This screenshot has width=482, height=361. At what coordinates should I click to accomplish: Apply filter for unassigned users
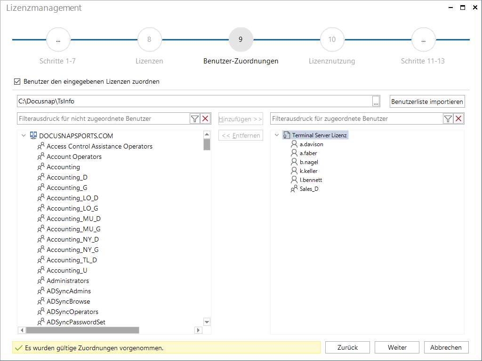[x=194, y=119]
